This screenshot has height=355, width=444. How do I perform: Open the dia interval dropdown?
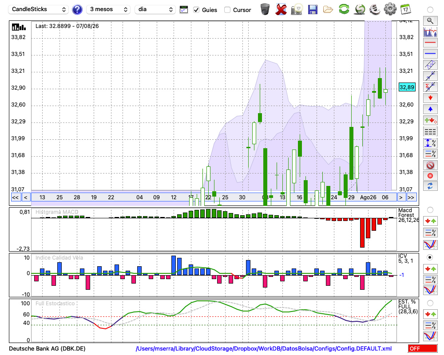click(155, 9)
